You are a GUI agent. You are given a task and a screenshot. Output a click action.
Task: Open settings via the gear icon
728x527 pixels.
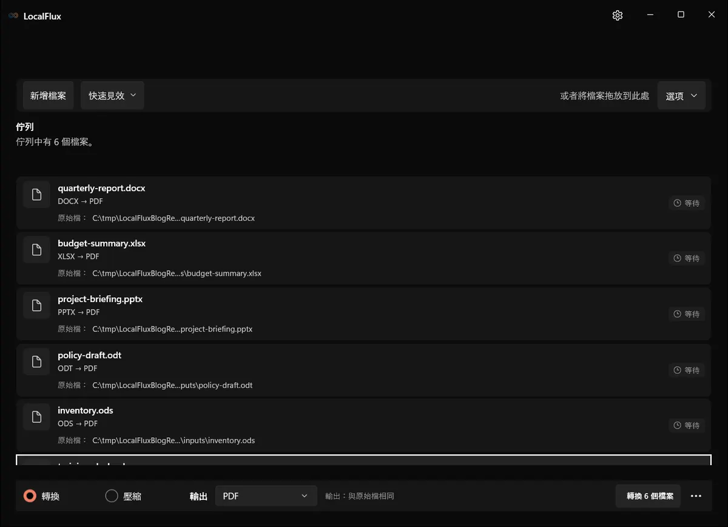coord(618,16)
